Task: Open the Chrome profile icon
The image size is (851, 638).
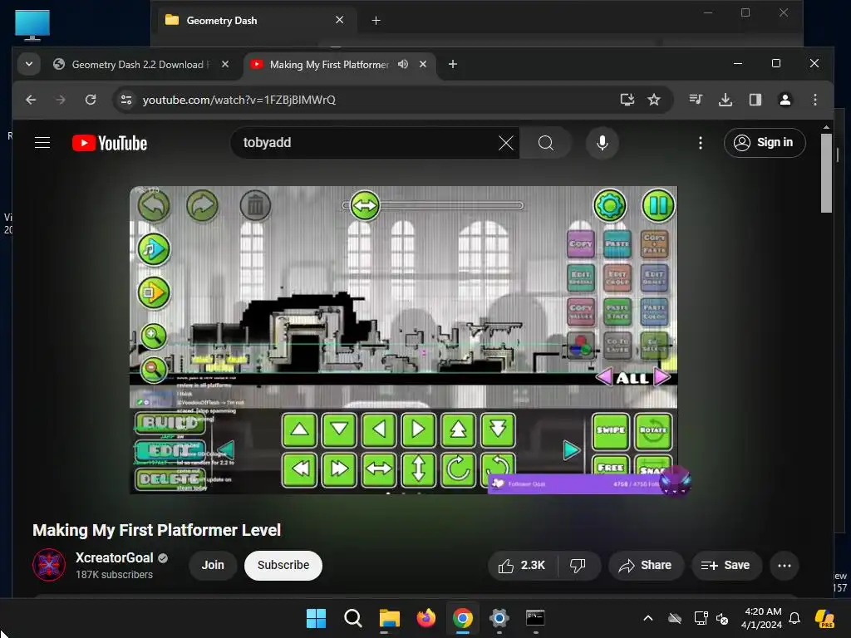Action: [785, 100]
